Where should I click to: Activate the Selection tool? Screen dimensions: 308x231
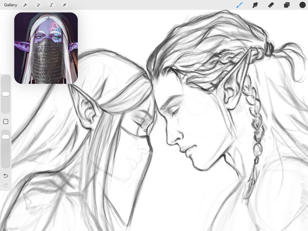(51, 5)
